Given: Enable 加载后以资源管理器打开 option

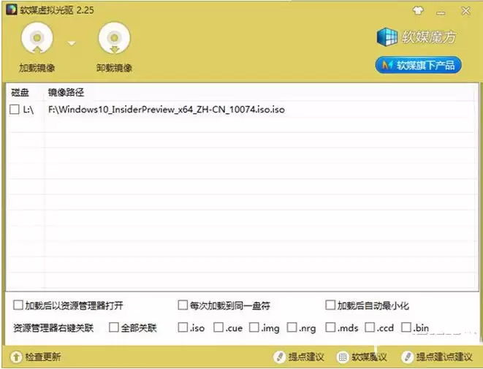Looking at the screenshot, I should (18, 305).
